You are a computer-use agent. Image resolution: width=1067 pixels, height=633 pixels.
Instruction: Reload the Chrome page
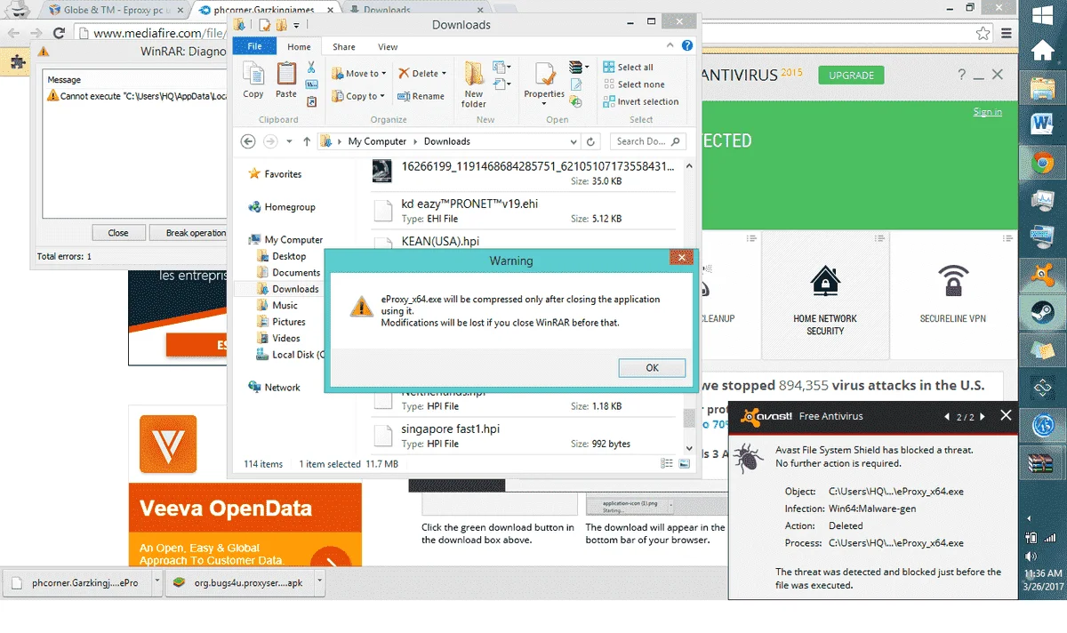[59, 34]
